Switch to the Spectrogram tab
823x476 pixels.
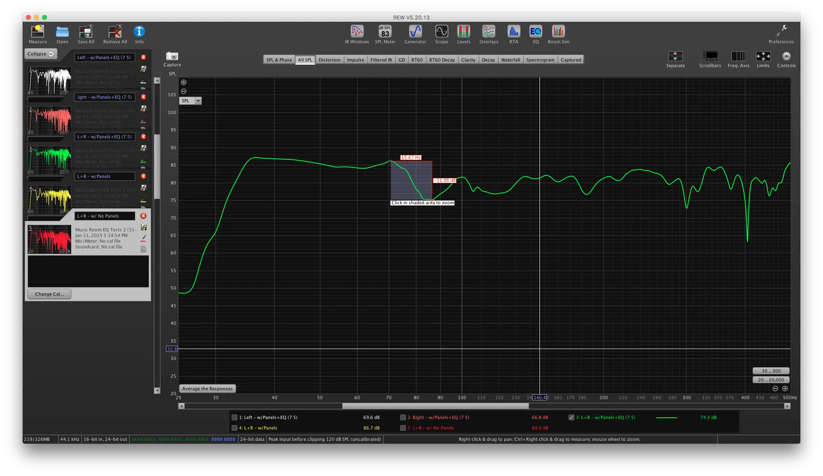pyautogui.click(x=540, y=60)
